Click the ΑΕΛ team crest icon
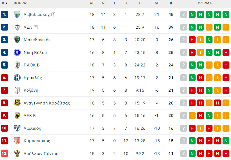Viewport: 231px width, 160px height. click(17, 27)
